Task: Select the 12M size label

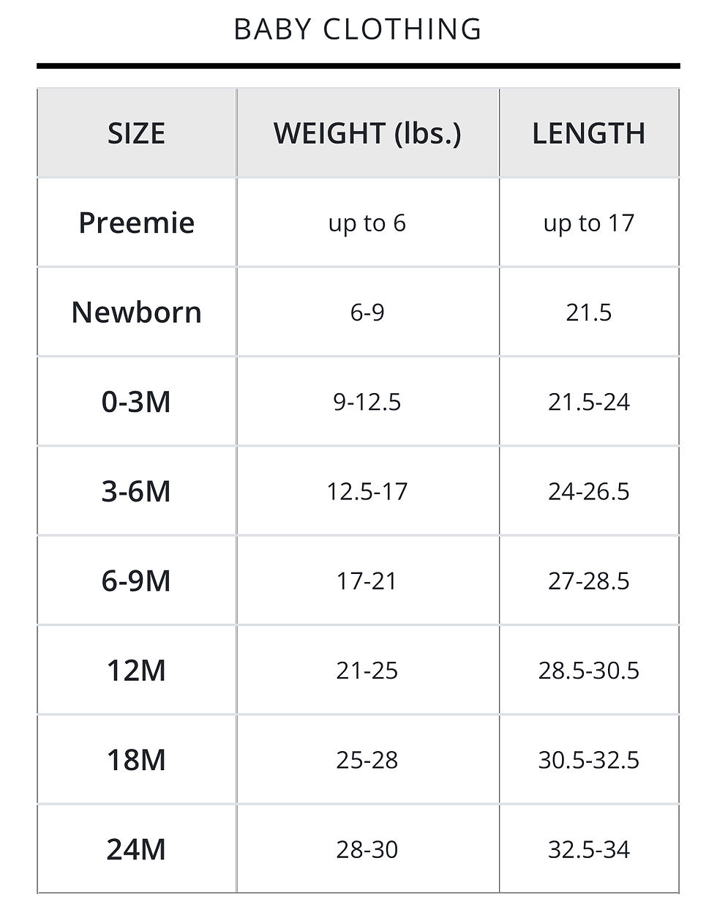Action: point(136,671)
